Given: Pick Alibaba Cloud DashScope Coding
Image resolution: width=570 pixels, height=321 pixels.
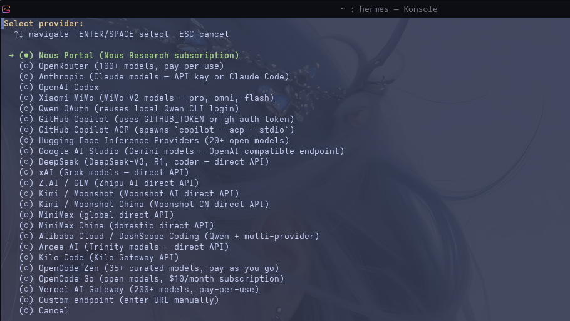Looking at the screenshot, I should (x=169, y=236).
